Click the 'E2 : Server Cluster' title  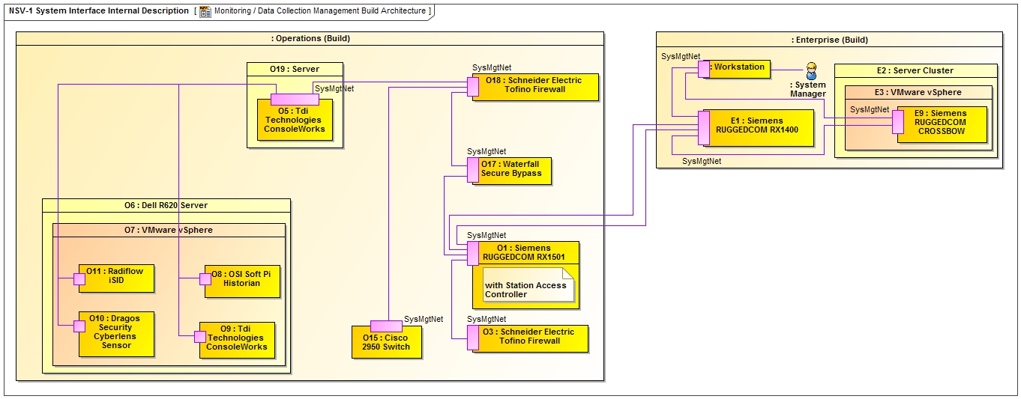pos(915,70)
